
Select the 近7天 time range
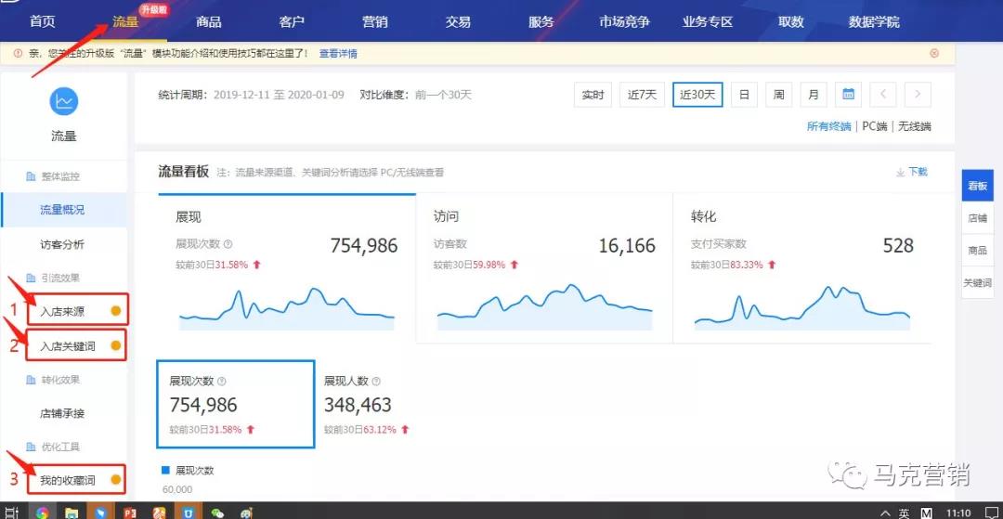click(x=642, y=95)
